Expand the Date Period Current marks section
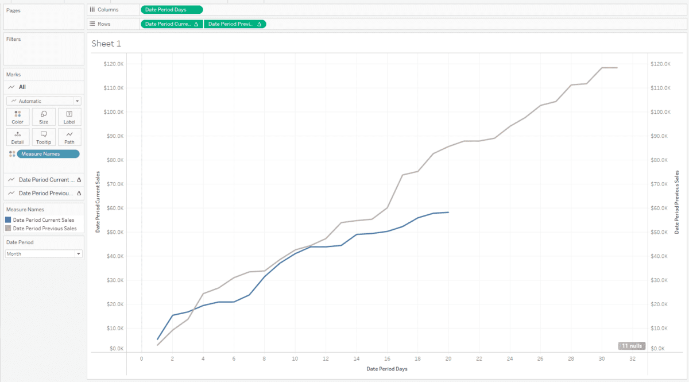 click(x=44, y=180)
